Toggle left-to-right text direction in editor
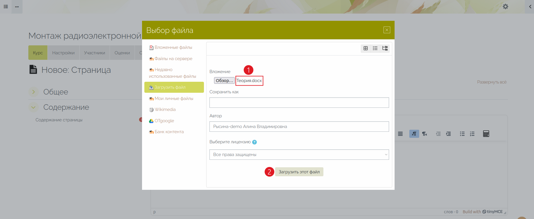The image size is (534, 219). [414, 134]
